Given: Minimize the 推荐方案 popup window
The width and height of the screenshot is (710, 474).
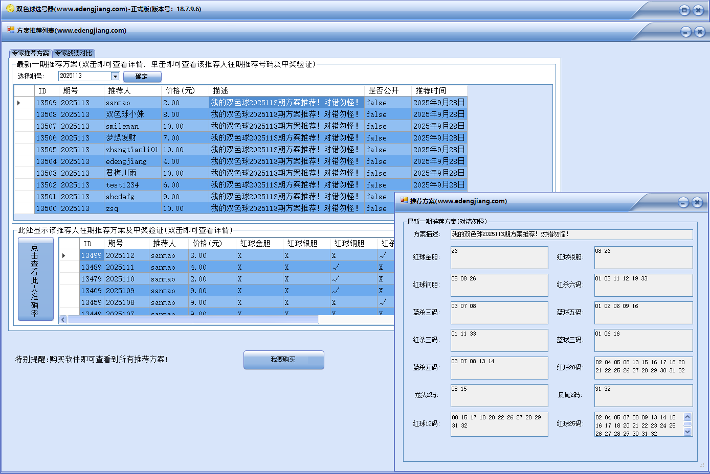Looking at the screenshot, I should (x=683, y=202).
